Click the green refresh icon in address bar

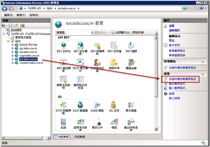tap(185, 8)
